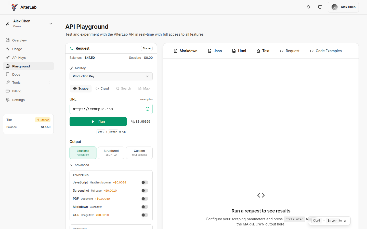Click the user icon beside Alex Chen Owner
Screen dimensions: 367x229
[x=8, y=23]
